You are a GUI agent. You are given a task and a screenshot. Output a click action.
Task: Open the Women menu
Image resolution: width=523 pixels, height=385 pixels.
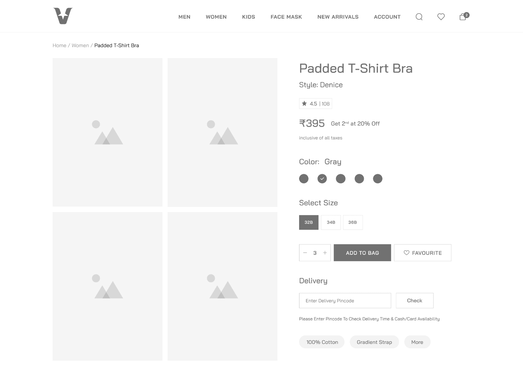[216, 17]
